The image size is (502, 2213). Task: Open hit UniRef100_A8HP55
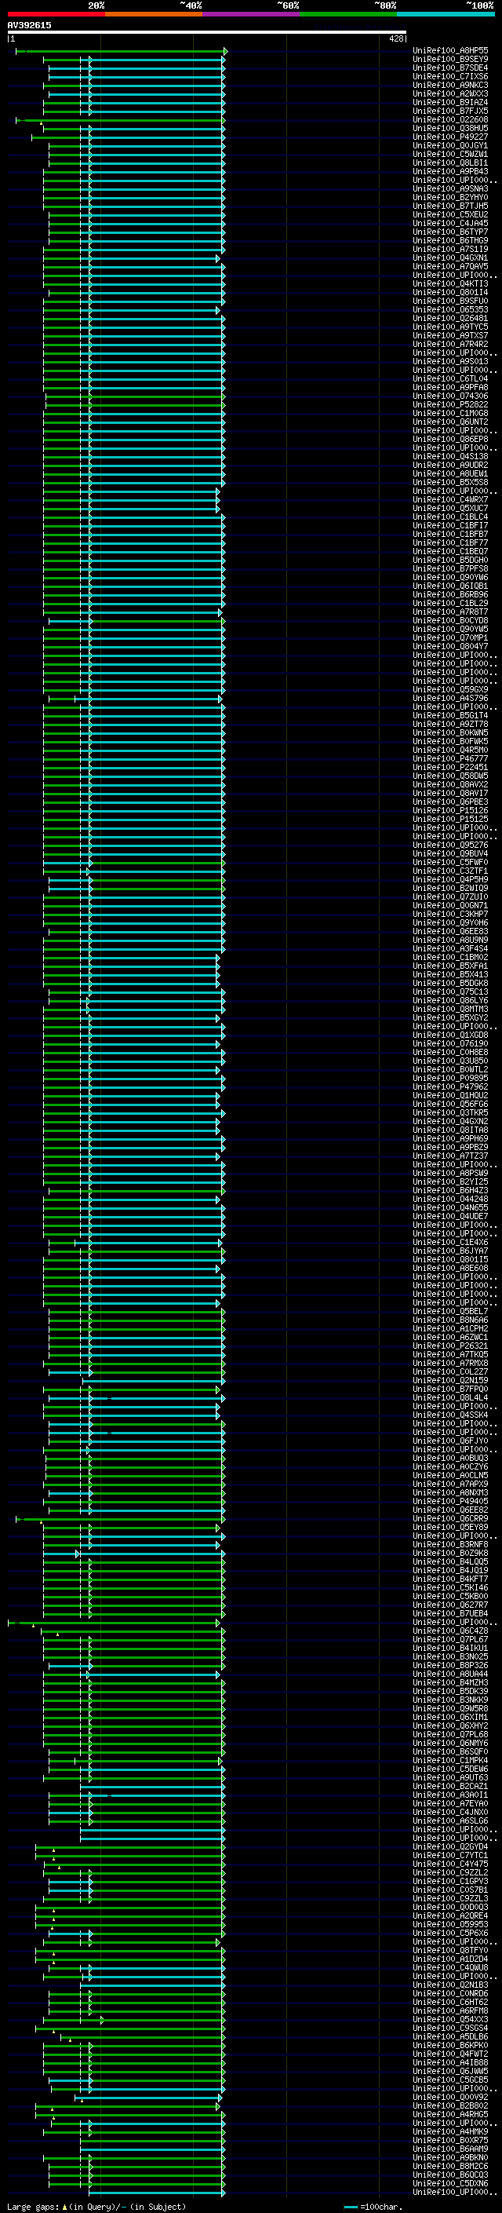450,51
